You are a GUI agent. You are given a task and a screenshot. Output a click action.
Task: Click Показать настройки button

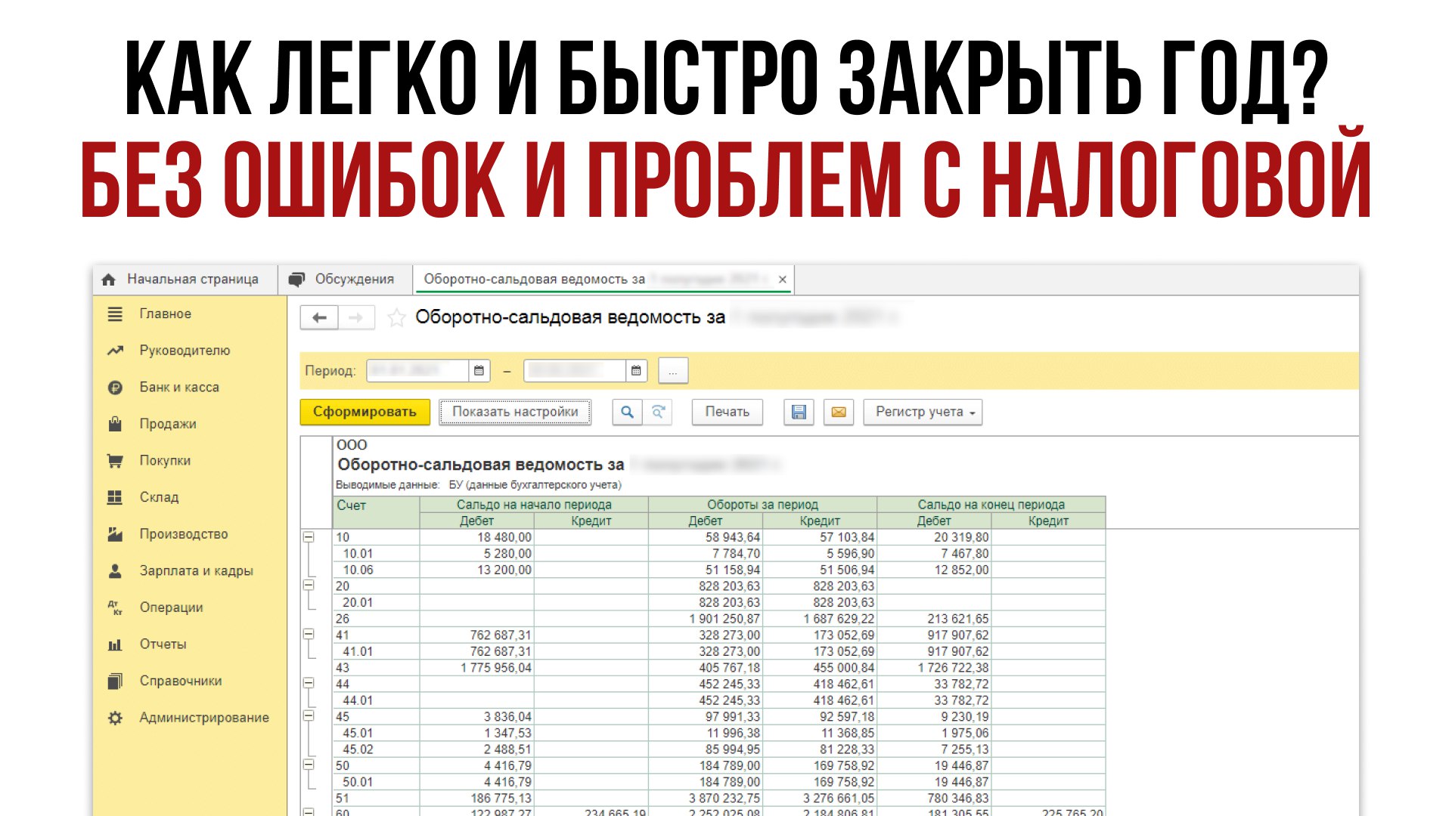coord(515,412)
